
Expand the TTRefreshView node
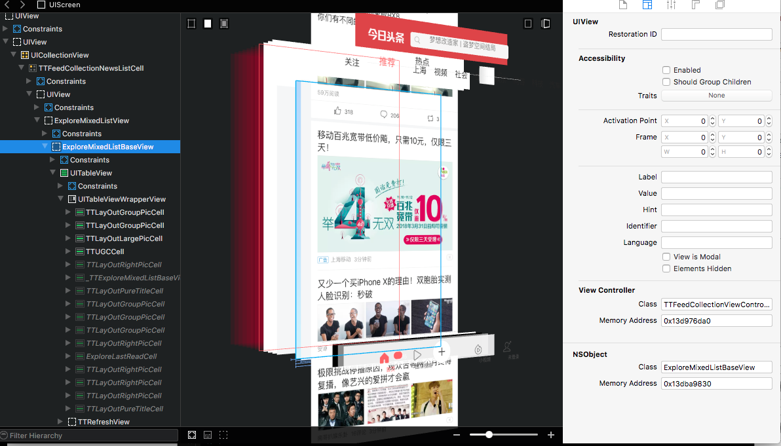point(61,422)
